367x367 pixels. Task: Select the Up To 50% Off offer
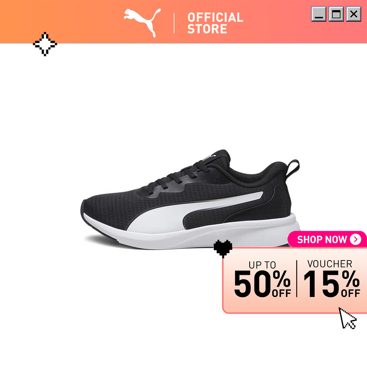click(x=262, y=279)
